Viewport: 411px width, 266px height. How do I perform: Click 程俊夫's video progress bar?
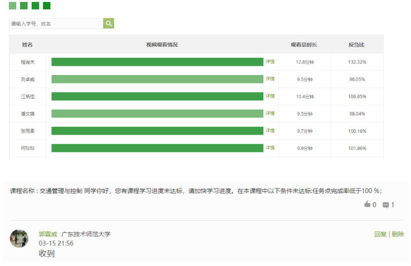tap(157, 62)
